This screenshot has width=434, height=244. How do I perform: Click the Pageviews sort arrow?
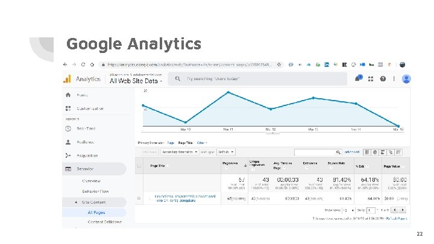click(245, 166)
